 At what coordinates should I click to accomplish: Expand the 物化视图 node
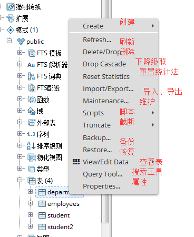[20, 157]
